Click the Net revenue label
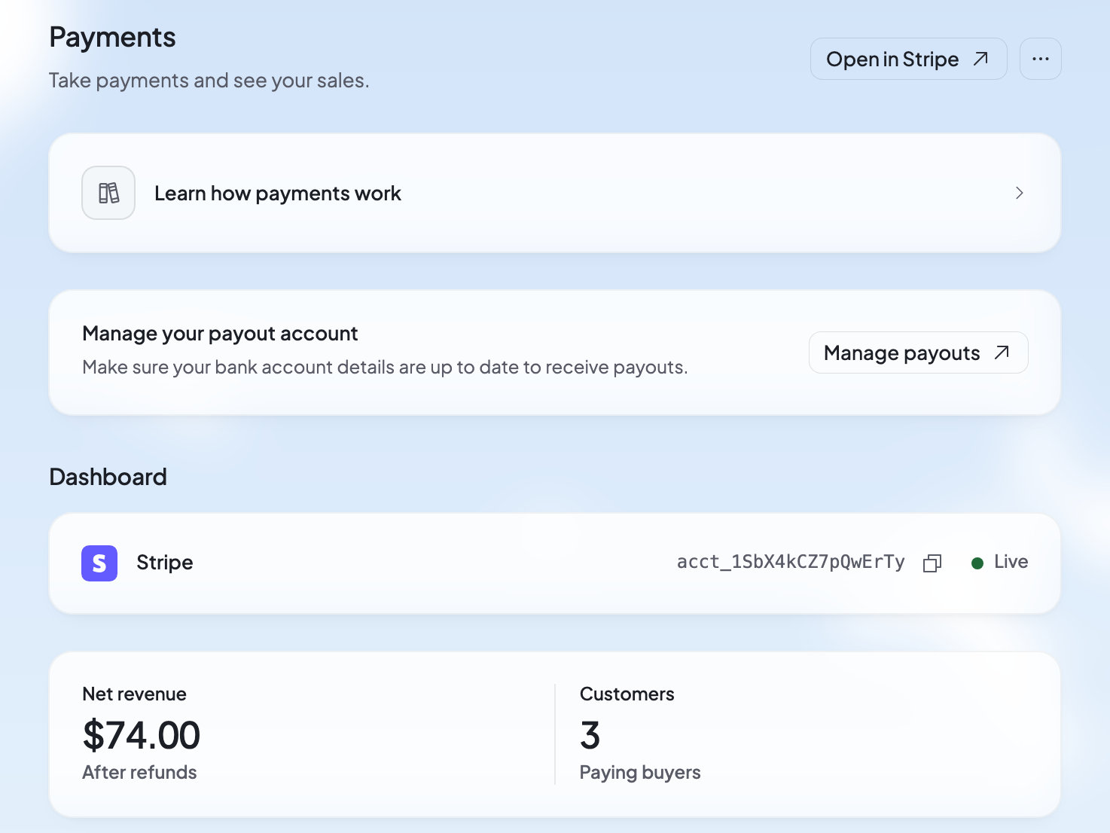The height and width of the screenshot is (833, 1110). [x=134, y=694]
